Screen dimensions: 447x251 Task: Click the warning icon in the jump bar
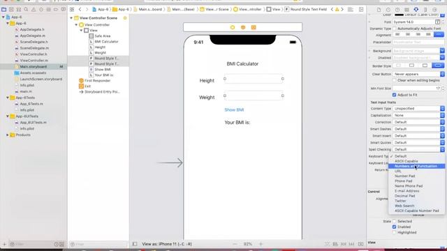click(337, 9)
